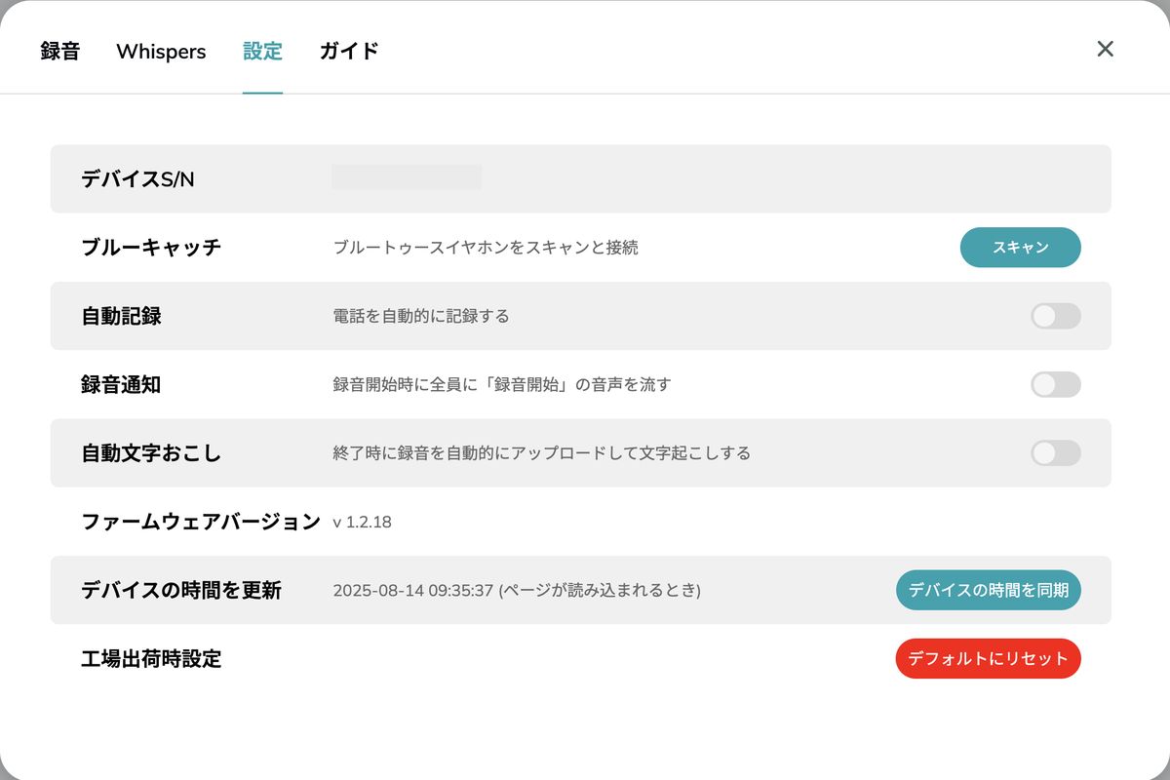The image size is (1170, 780).
Task: Click the 工場出荷時設定 label
Action: coord(151,658)
